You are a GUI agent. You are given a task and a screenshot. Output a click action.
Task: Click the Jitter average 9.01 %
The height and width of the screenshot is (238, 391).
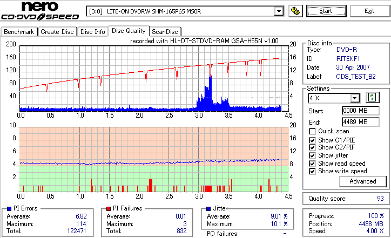pos(279,216)
